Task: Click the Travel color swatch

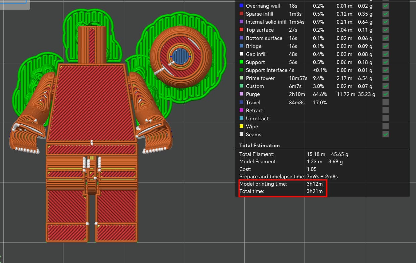Action: tap(241, 102)
